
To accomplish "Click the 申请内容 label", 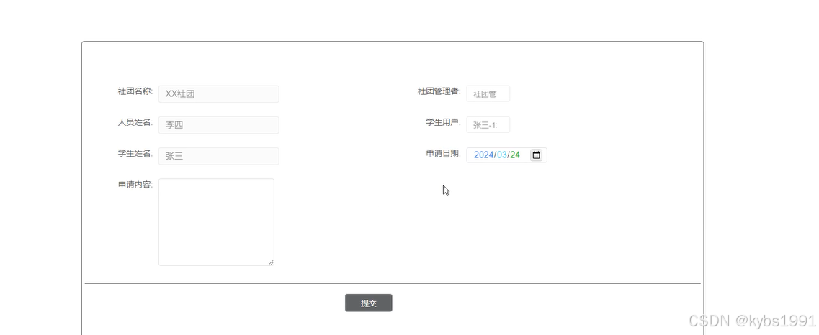I will 135,185.
